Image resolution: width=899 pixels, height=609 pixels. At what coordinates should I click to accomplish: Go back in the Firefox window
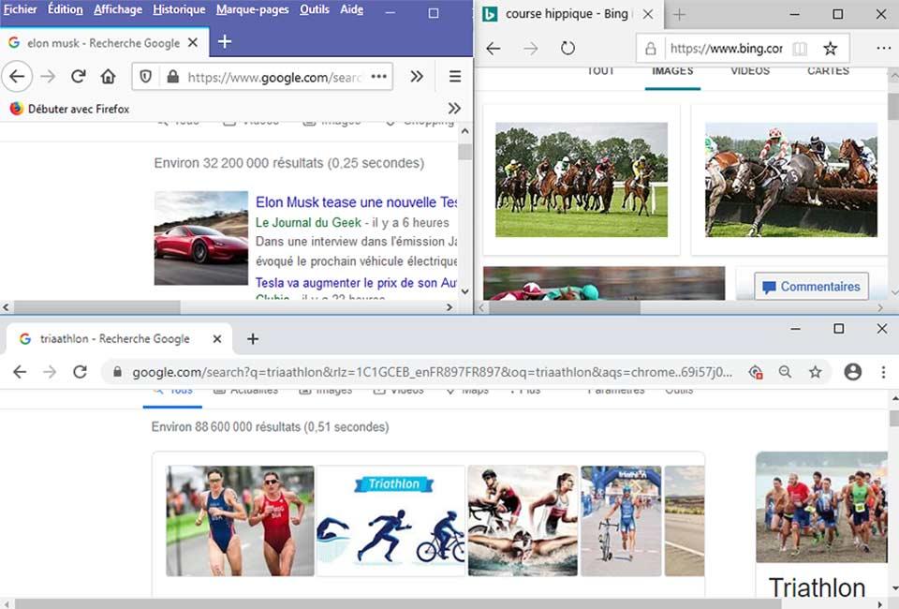click(17, 76)
